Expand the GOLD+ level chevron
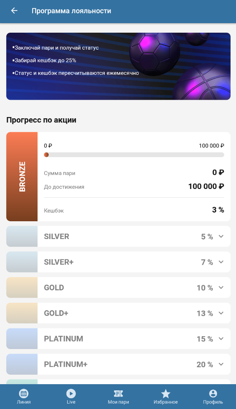The height and width of the screenshot is (409, 236). pos(221,313)
